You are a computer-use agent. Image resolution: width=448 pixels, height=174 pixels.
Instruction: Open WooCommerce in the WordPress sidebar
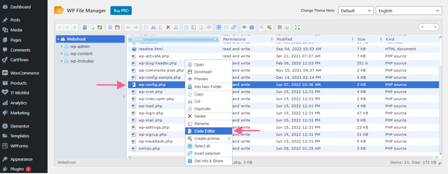click(24, 73)
